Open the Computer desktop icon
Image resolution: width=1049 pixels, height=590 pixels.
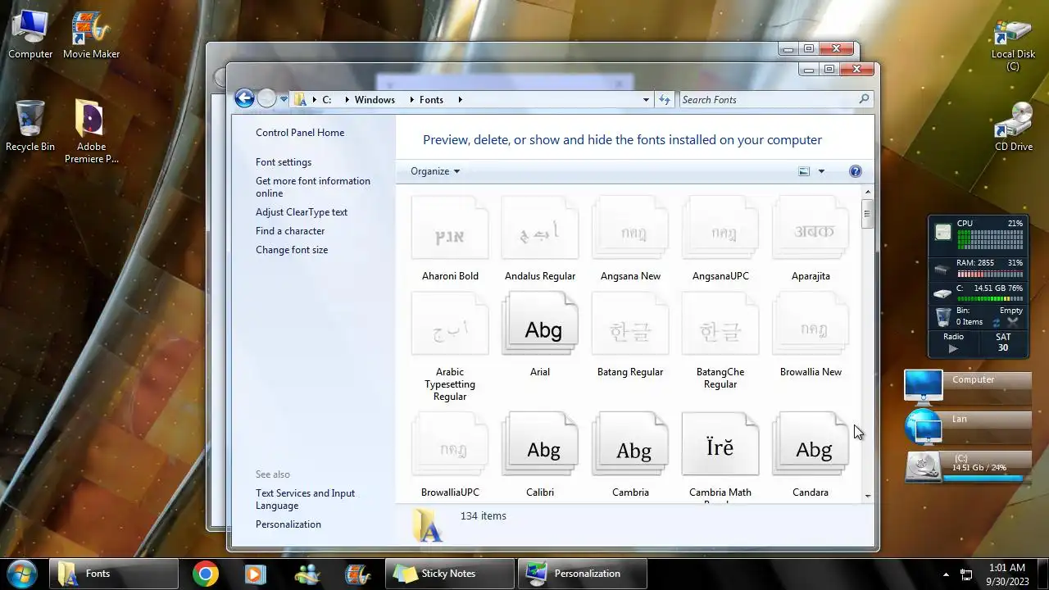30,35
